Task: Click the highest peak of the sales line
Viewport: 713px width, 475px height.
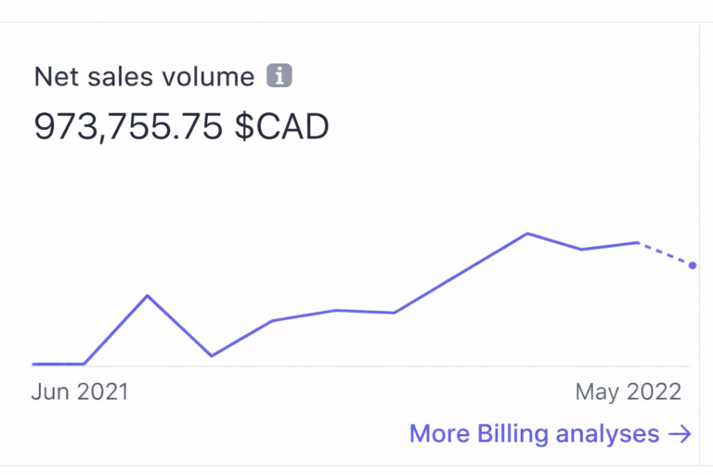Action: (527, 233)
